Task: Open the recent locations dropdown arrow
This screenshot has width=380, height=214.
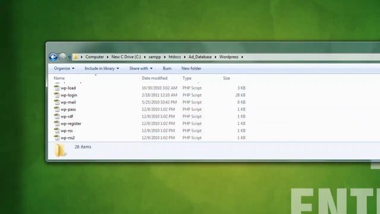Action: [69, 57]
